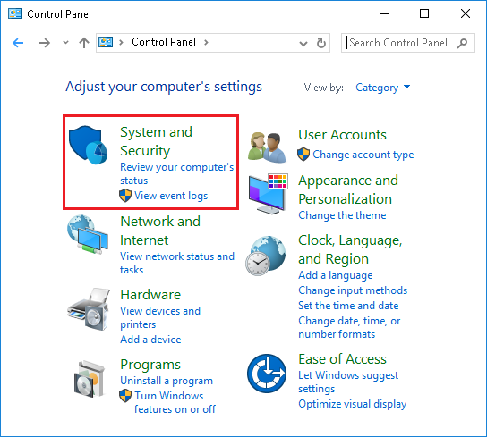The image size is (487, 437).
Task: Select the Change account type link
Action: point(363,155)
